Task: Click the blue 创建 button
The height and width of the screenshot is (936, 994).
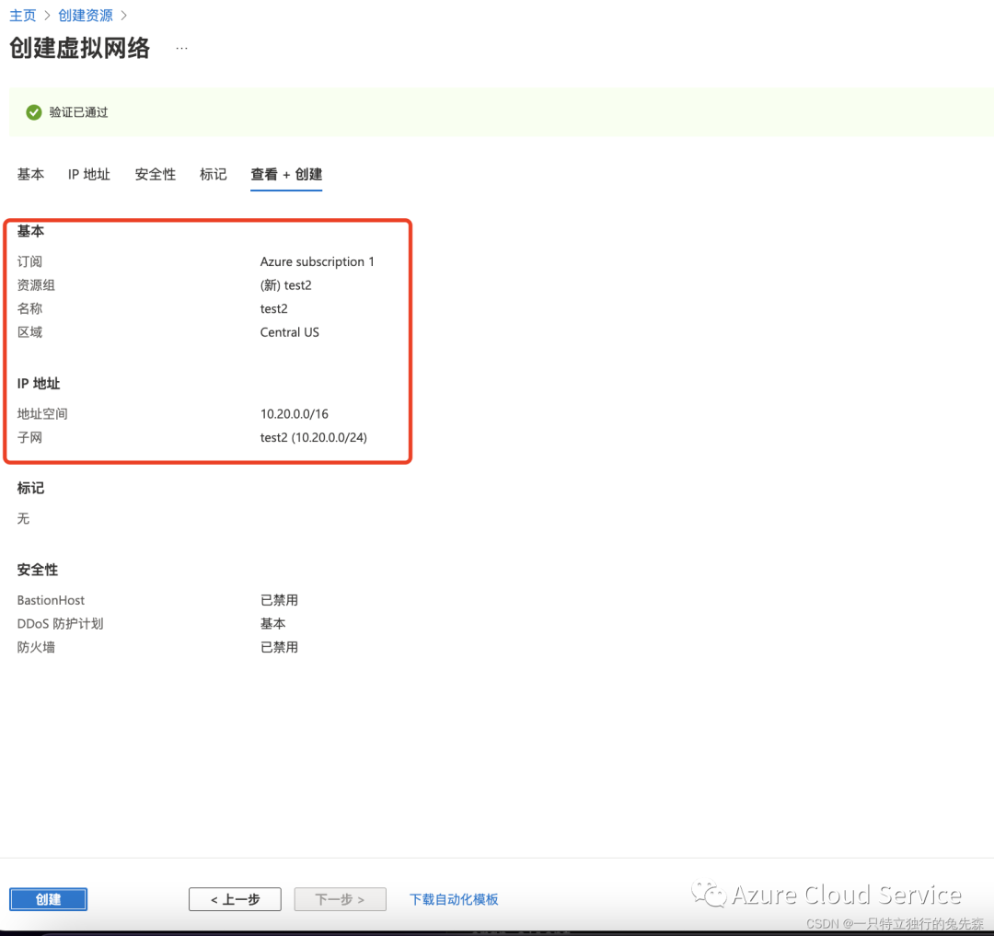Action: (x=48, y=899)
